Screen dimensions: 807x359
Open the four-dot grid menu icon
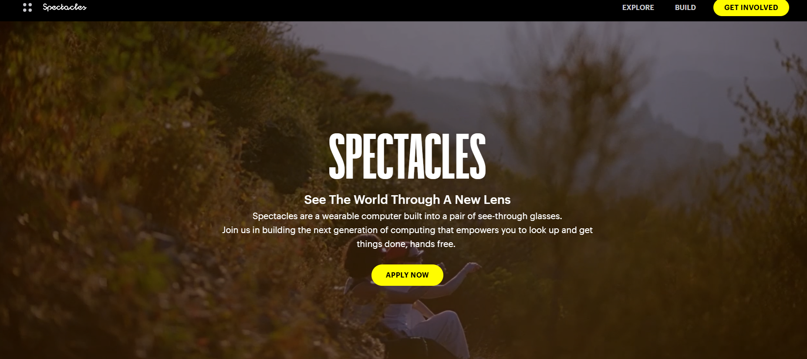(x=27, y=7)
